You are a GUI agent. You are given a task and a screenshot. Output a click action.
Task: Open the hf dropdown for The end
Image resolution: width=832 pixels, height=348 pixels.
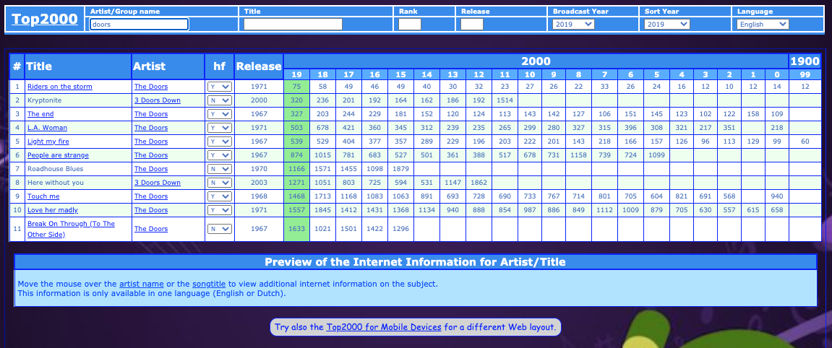219,114
